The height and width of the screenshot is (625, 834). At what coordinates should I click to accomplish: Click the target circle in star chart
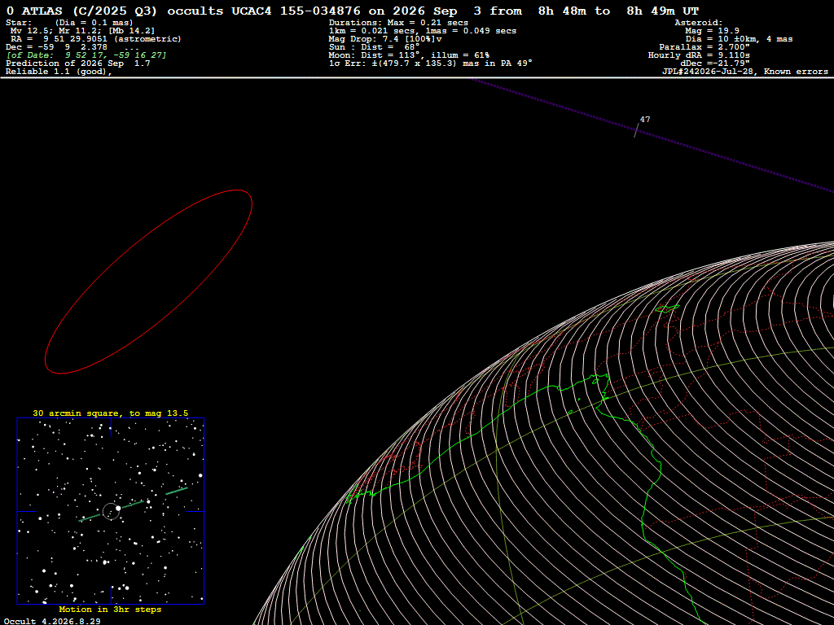(111, 511)
